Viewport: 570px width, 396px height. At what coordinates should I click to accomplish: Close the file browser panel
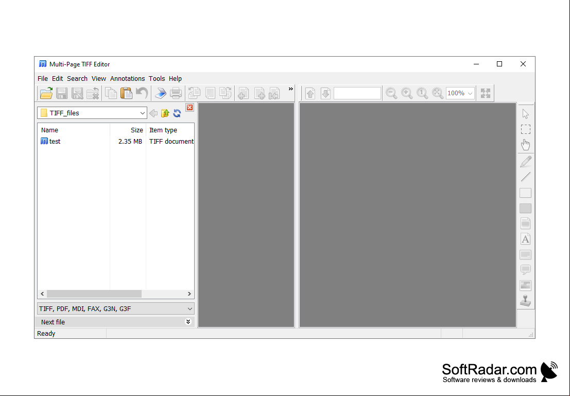point(190,107)
